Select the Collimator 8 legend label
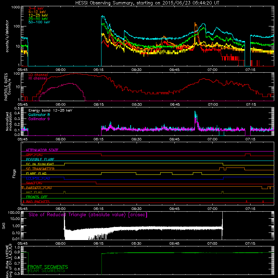 coord(39,115)
